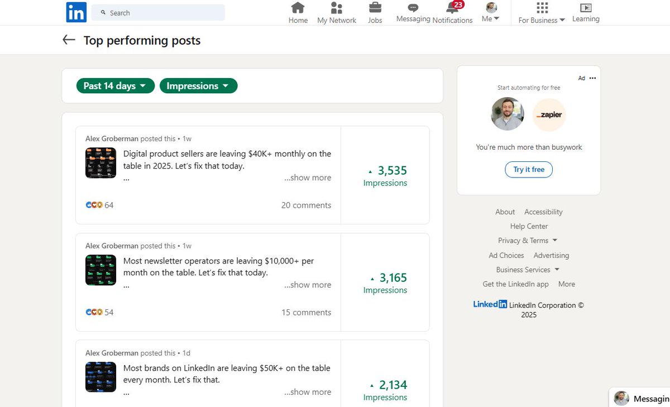Screen dimensions: 670x407
Task: Click the 2,134 Impressions stat
Action: pyautogui.click(x=385, y=390)
